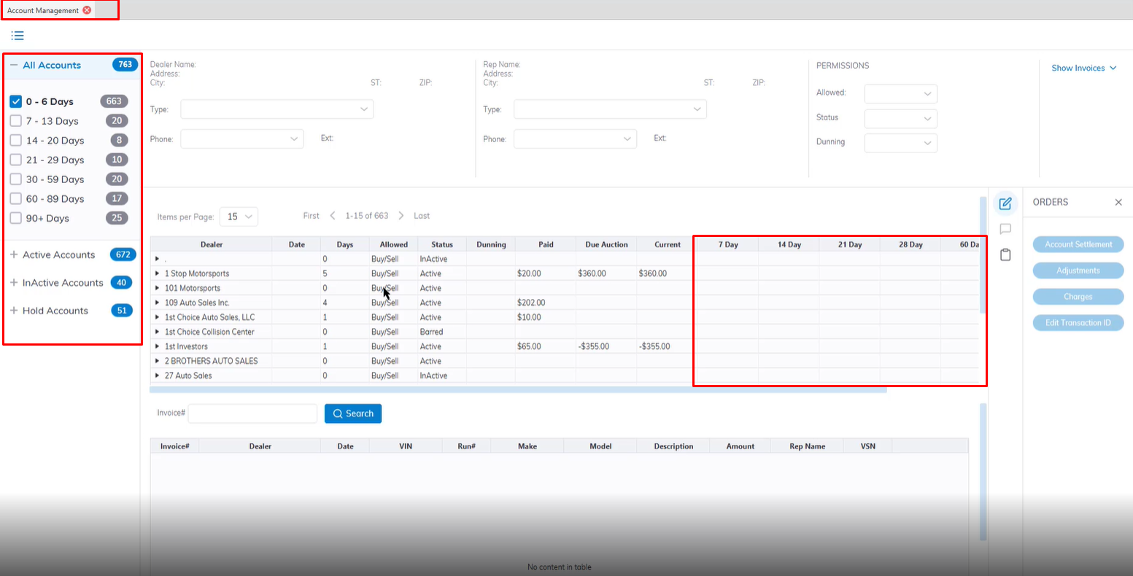Open the Items per Page dropdown
The image size is (1133, 576).
[239, 217]
